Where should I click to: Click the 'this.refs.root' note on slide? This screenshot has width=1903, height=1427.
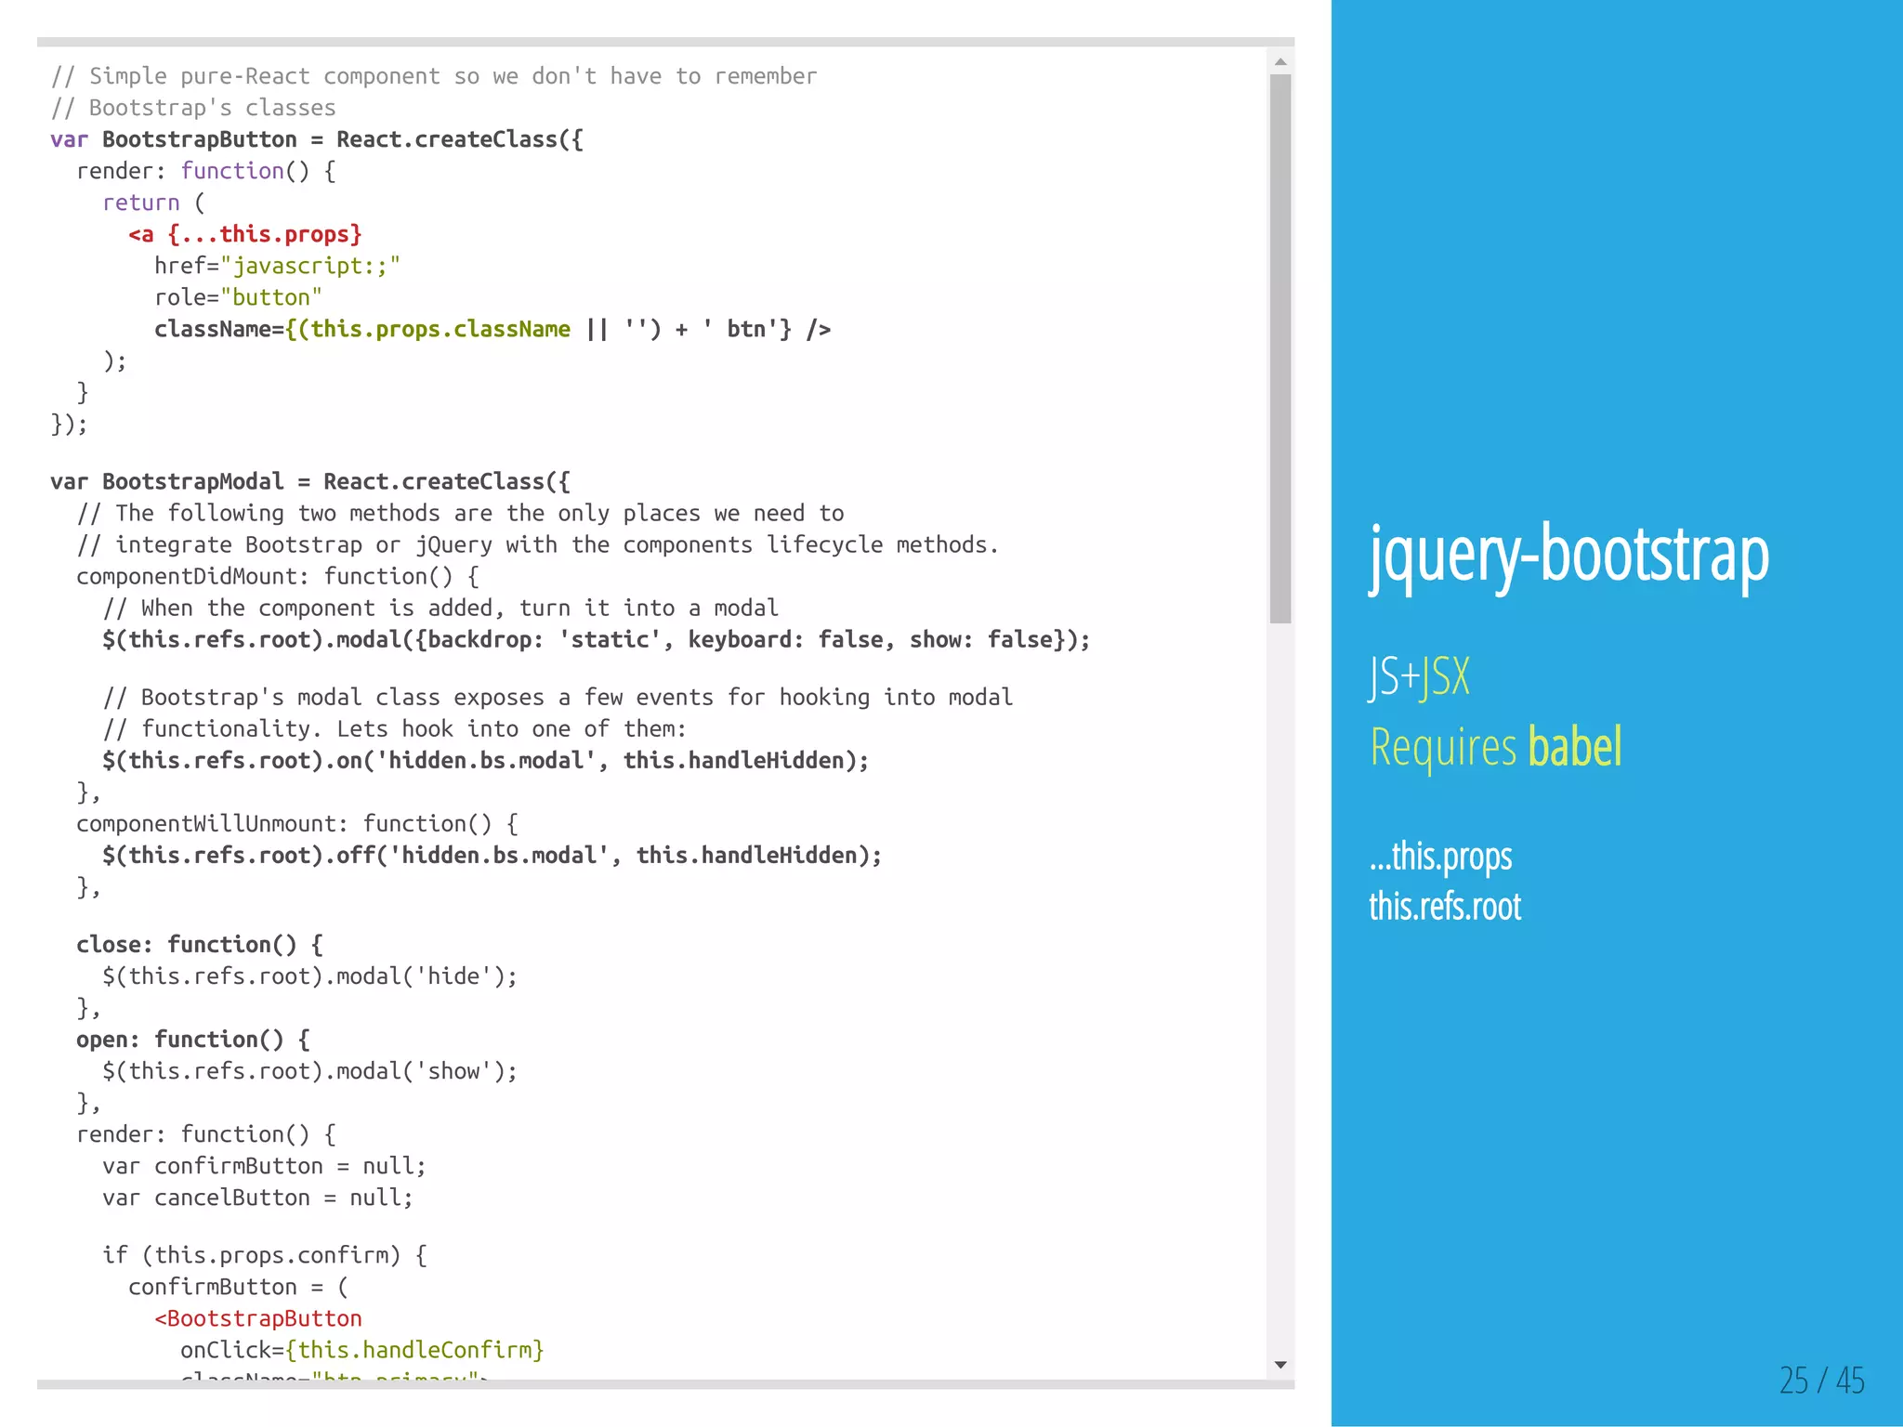(x=1445, y=906)
